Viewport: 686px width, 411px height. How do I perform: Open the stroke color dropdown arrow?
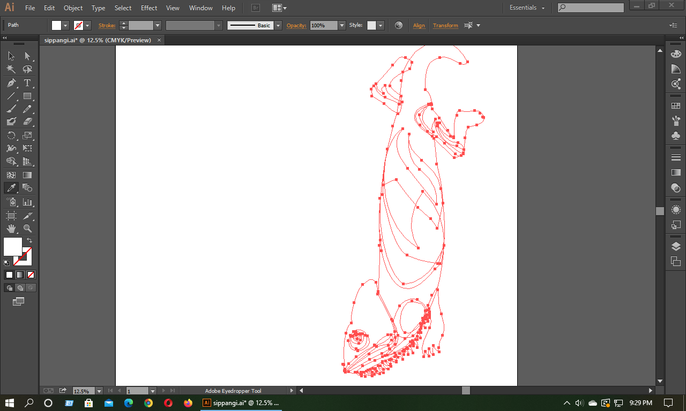(x=88, y=25)
